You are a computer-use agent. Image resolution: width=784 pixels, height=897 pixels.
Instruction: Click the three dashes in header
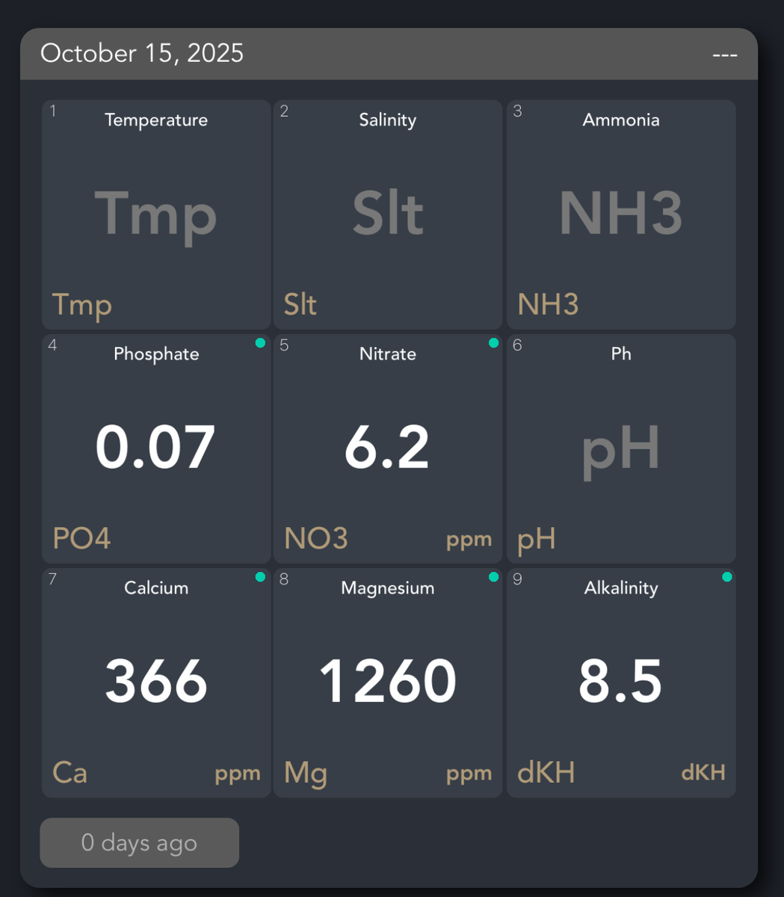click(x=724, y=55)
